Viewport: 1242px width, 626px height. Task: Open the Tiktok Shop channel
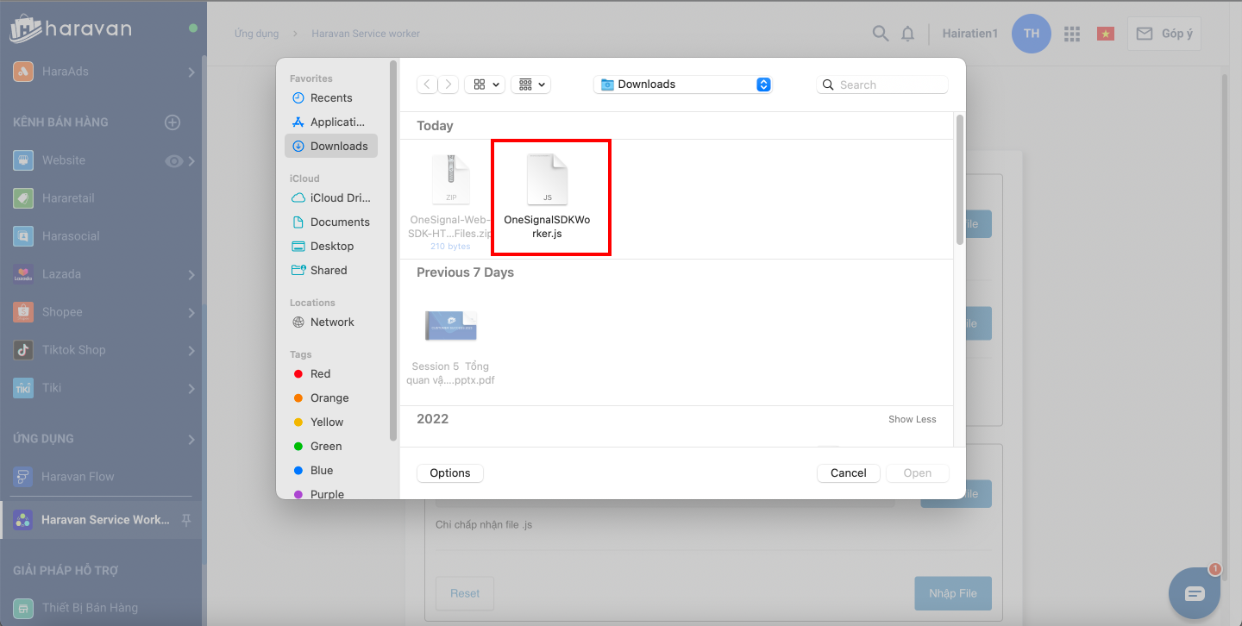click(x=73, y=350)
